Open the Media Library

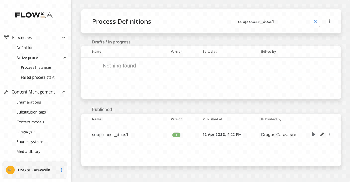pos(29,151)
